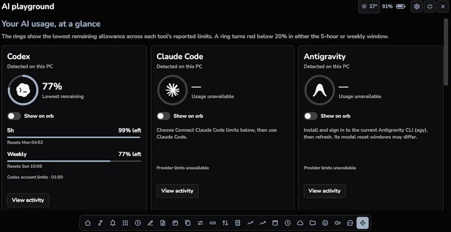Click "Usage unavailable" under Antigravity
This screenshot has width=451, height=232.
pyautogui.click(x=360, y=97)
